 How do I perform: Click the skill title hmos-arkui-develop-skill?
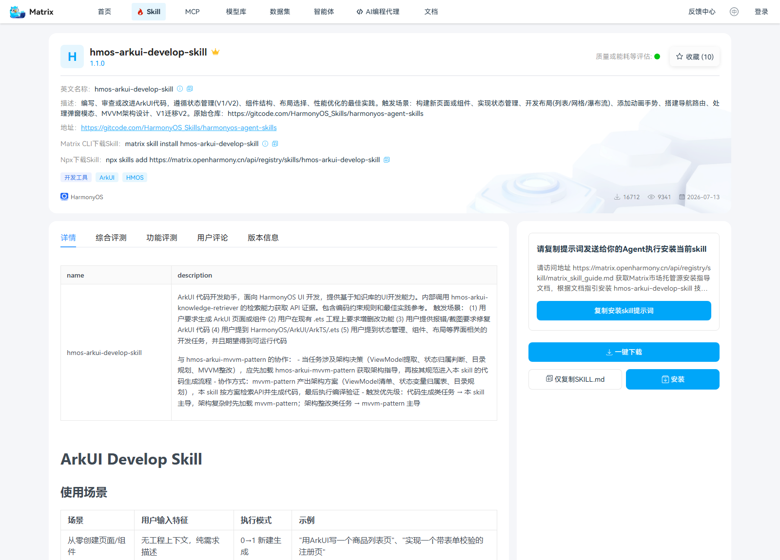148,52
